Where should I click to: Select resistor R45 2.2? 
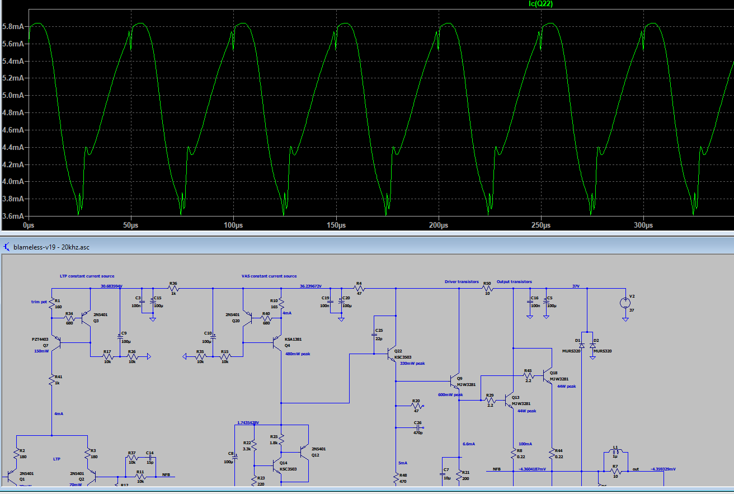click(528, 377)
